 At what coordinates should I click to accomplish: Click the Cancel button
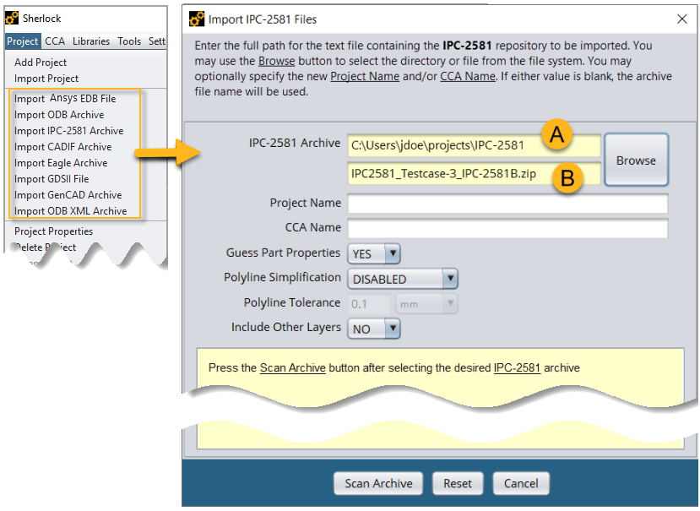(x=521, y=483)
